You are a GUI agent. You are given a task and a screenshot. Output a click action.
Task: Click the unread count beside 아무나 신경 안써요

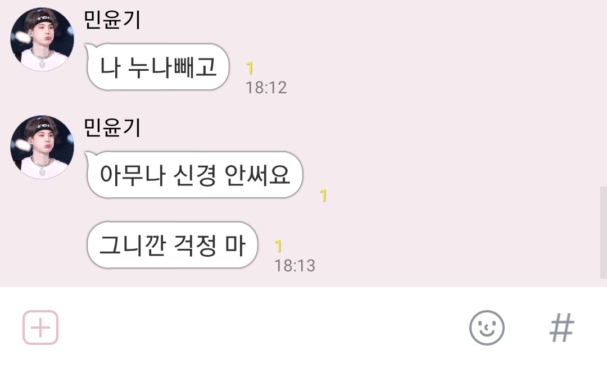click(x=323, y=196)
